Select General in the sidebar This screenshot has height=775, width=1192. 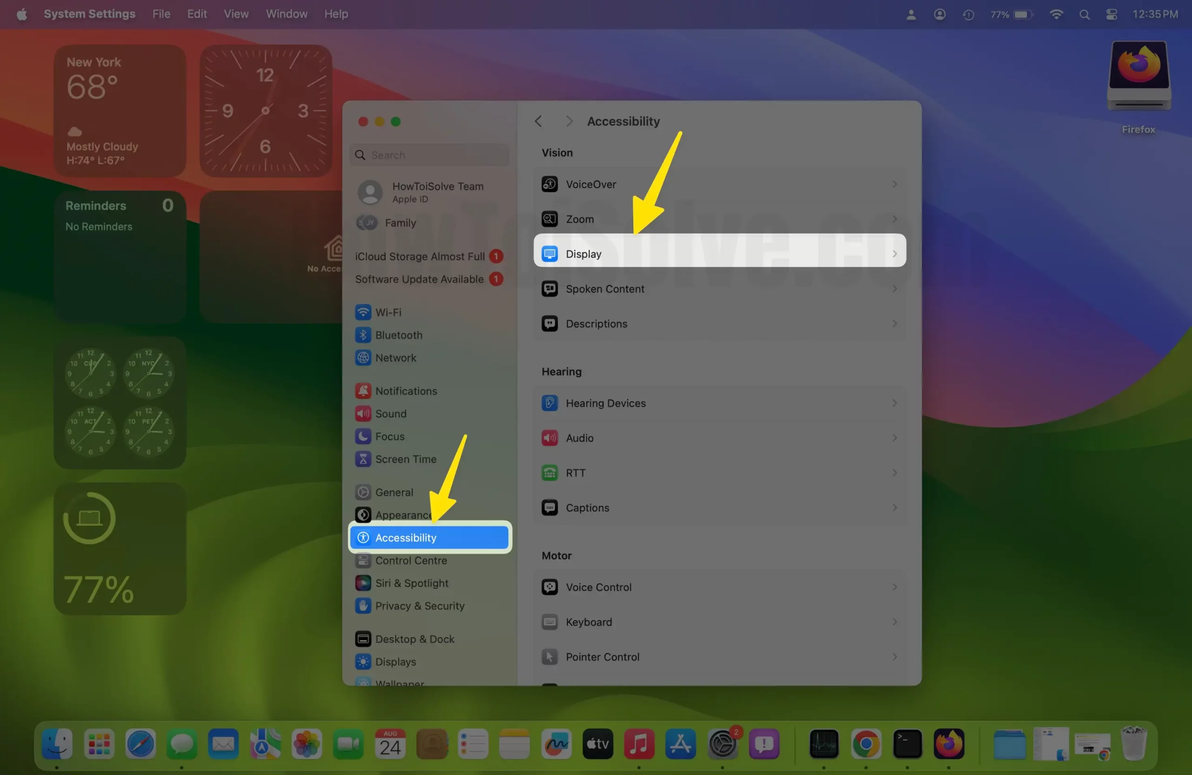(x=430, y=492)
